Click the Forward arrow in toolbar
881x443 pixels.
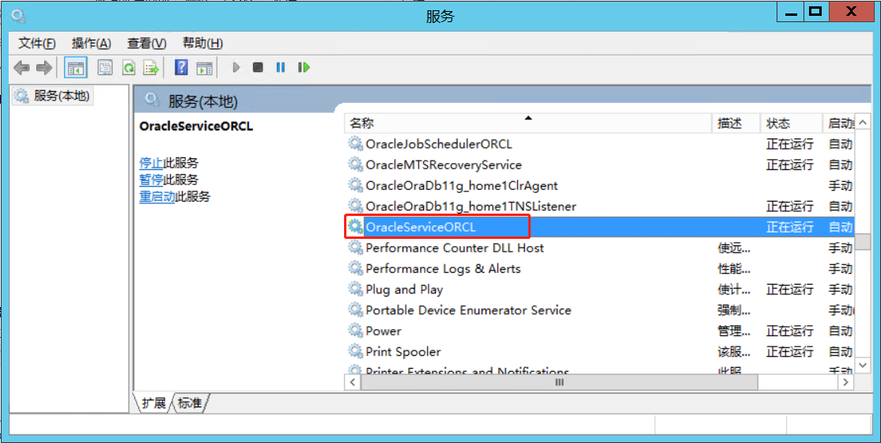tap(43, 68)
